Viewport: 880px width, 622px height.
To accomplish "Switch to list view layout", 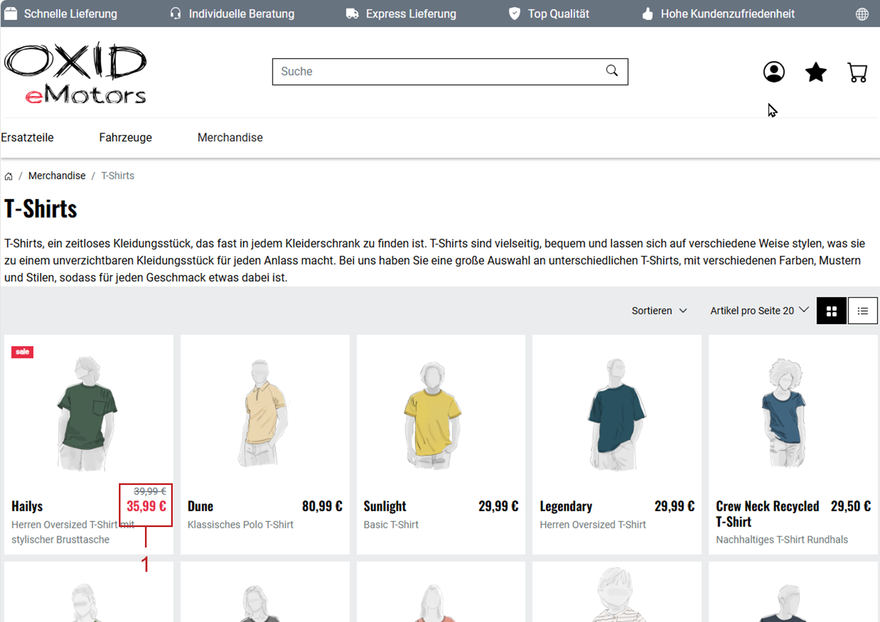I will tap(862, 311).
